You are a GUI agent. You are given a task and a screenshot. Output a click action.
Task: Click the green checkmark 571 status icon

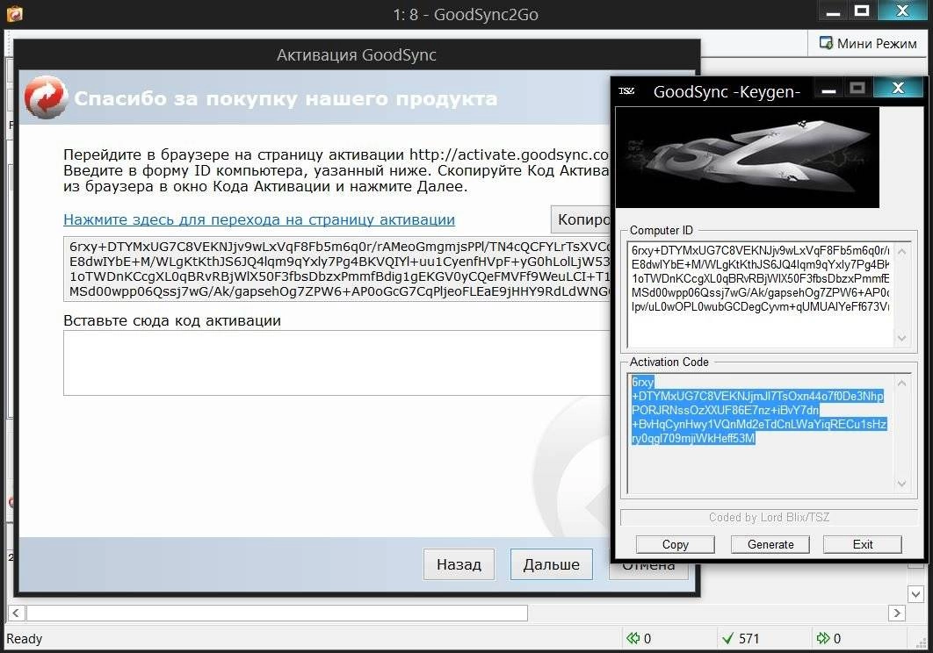(x=727, y=639)
